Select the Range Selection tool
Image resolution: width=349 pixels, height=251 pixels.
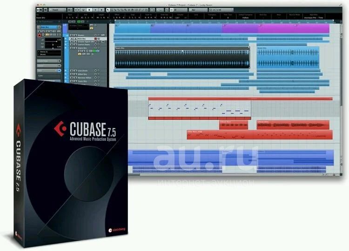(x=112, y=10)
